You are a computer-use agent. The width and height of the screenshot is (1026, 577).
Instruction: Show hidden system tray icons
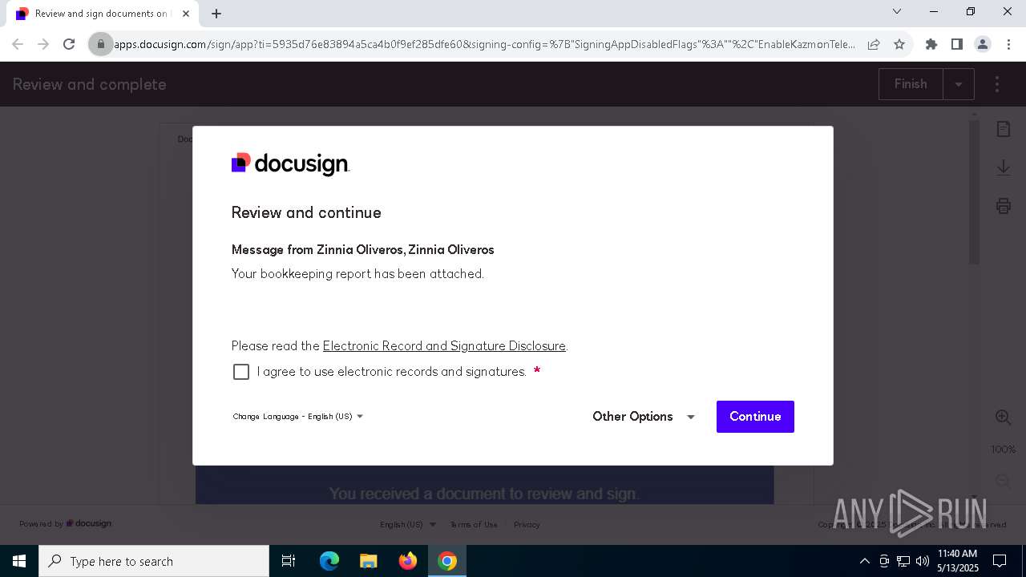[x=864, y=561]
